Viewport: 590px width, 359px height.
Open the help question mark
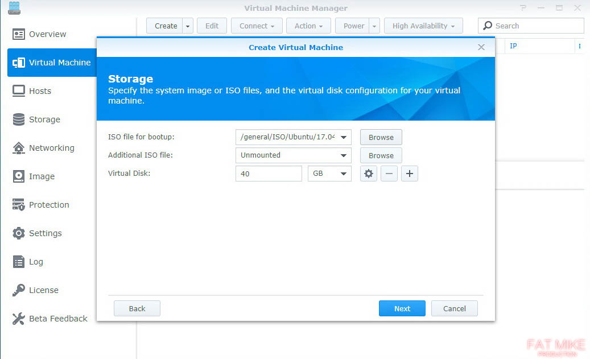click(523, 8)
